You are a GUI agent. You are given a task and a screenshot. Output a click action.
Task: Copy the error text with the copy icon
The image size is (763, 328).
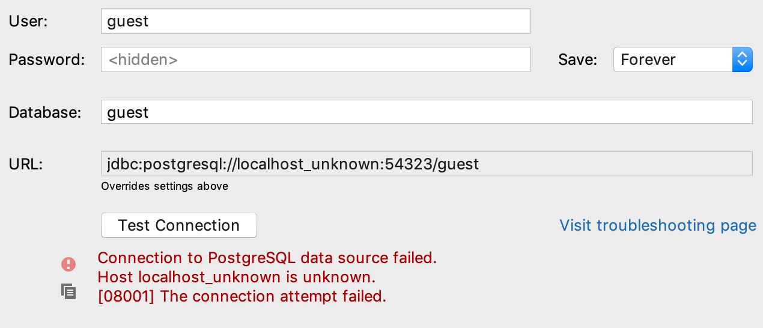(68, 291)
